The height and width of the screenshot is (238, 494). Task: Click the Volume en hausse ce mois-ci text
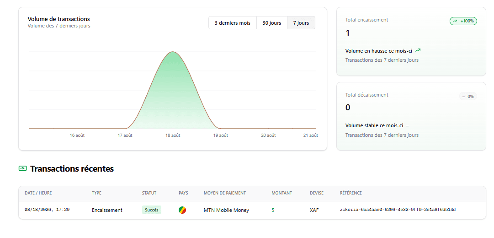point(379,50)
